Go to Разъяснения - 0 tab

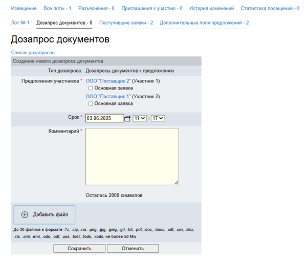(x=96, y=8)
